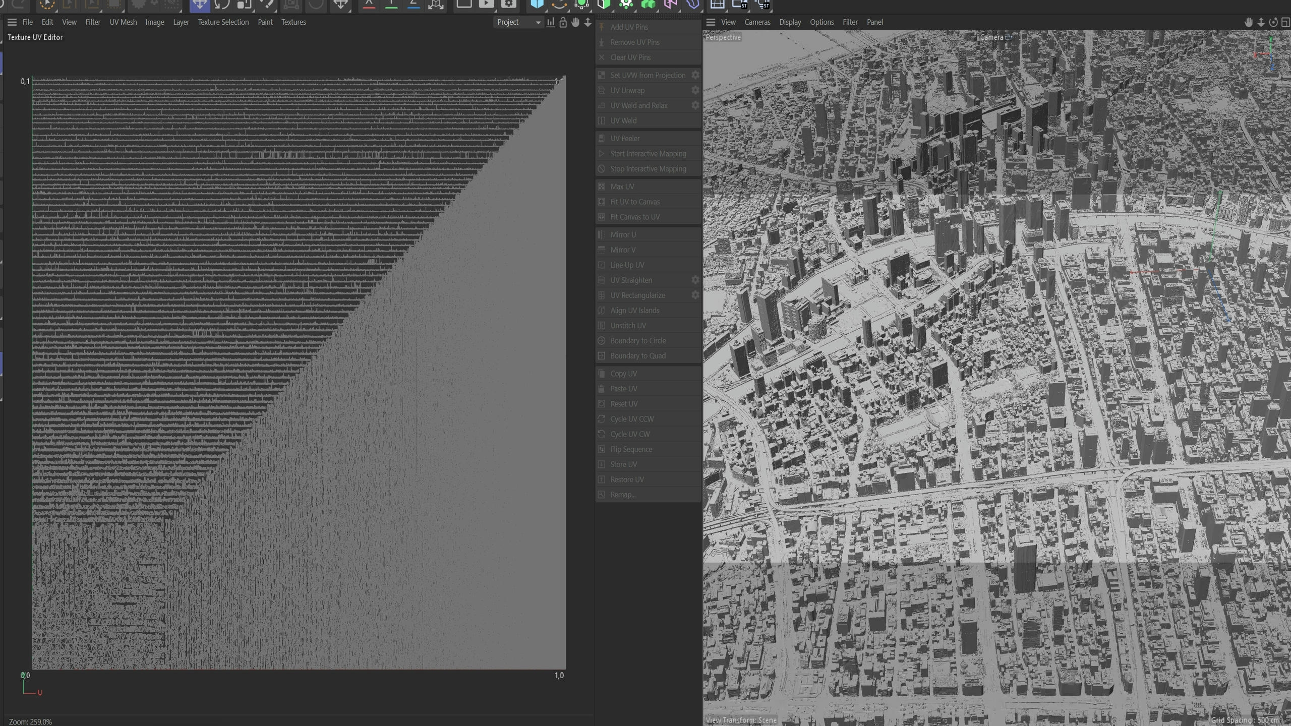
Task: Click the viewport orbit rotate icon
Action: pyautogui.click(x=1273, y=22)
